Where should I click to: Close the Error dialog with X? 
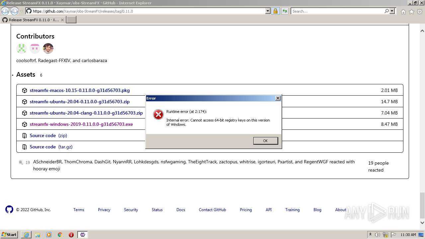[278, 98]
